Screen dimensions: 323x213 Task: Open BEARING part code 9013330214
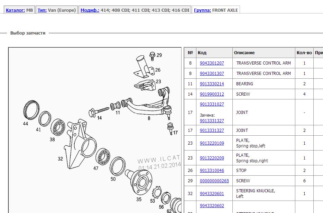[x=212, y=84]
